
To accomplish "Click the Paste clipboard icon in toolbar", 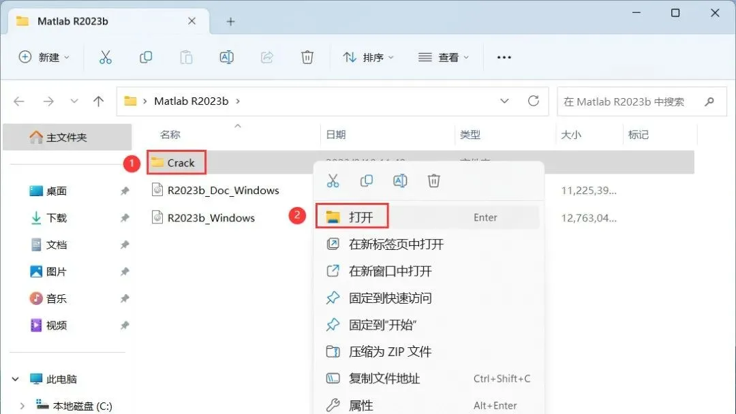I will click(186, 57).
